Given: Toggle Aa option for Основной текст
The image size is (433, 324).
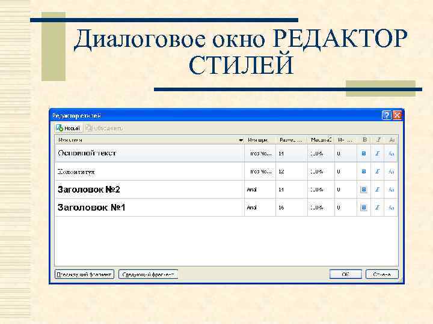Looking at the screenshot, I should (x=391, y=154).
